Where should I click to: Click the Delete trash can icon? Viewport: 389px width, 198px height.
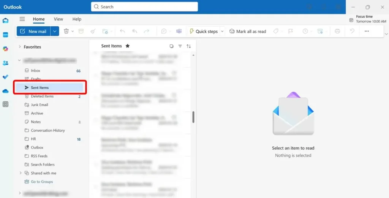(66, 31)
